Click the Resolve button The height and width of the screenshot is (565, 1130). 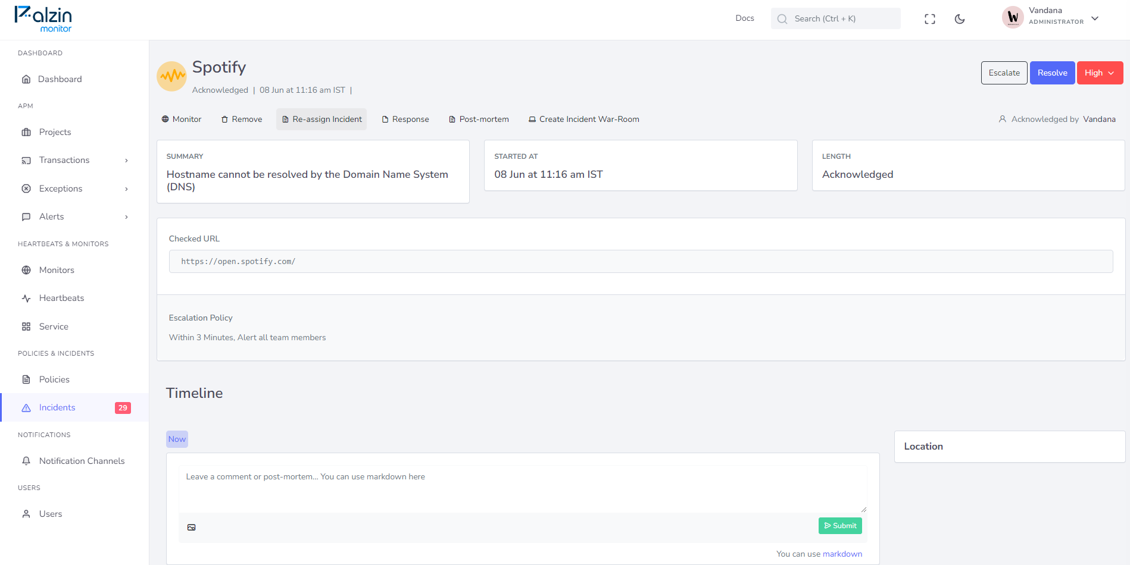(1052, 73)
